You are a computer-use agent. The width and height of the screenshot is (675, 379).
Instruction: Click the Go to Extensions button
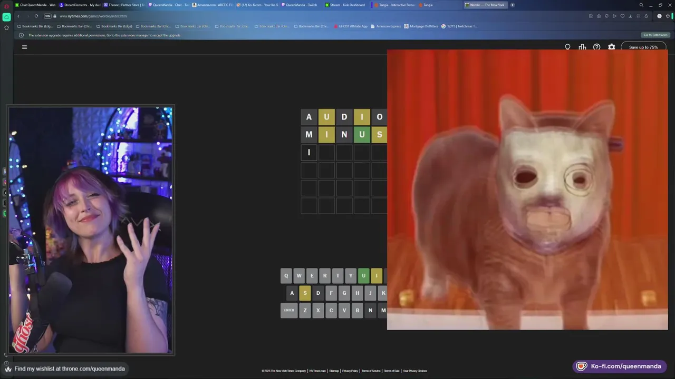click(655, 35)
